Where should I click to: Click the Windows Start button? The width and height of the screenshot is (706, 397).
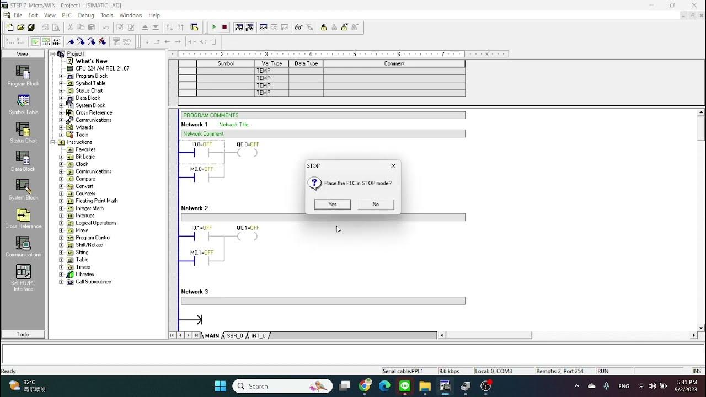click(x=221, y=386)
